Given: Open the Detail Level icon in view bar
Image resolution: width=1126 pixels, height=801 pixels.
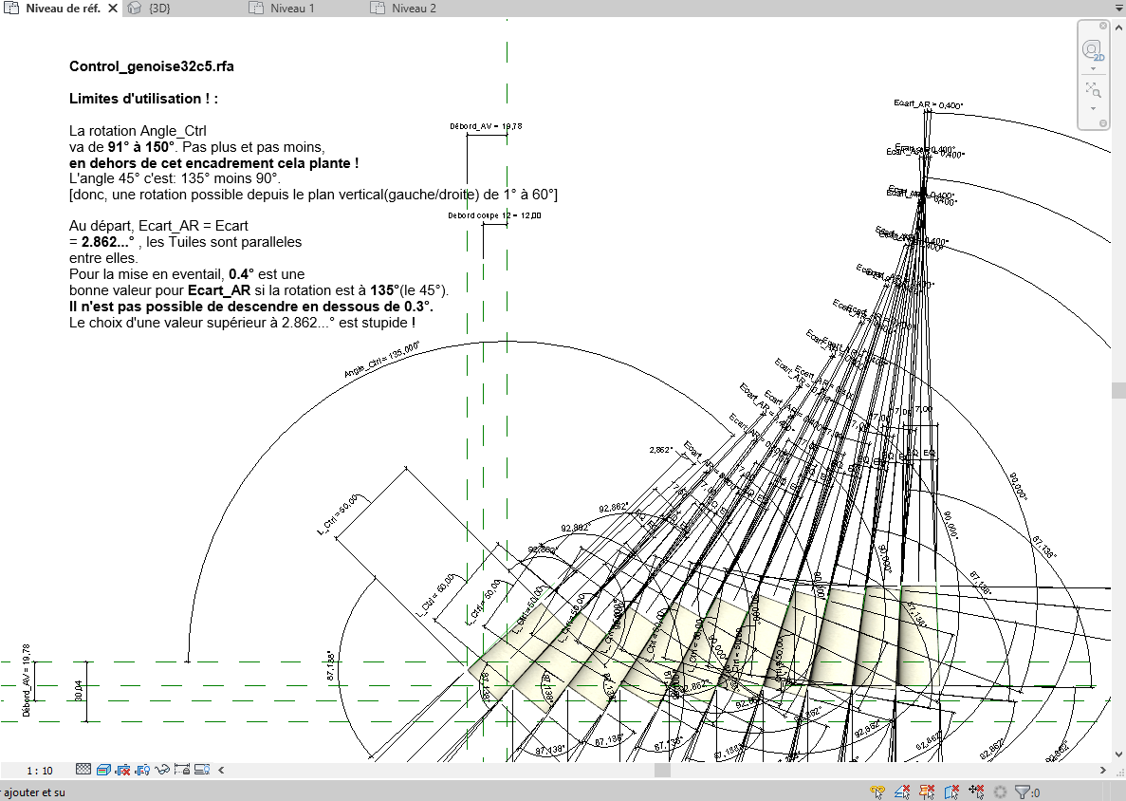Looking at the screenshot, I should 83,770.
